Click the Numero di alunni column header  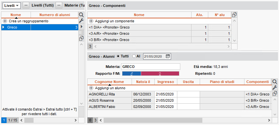[x=55, y=15]
